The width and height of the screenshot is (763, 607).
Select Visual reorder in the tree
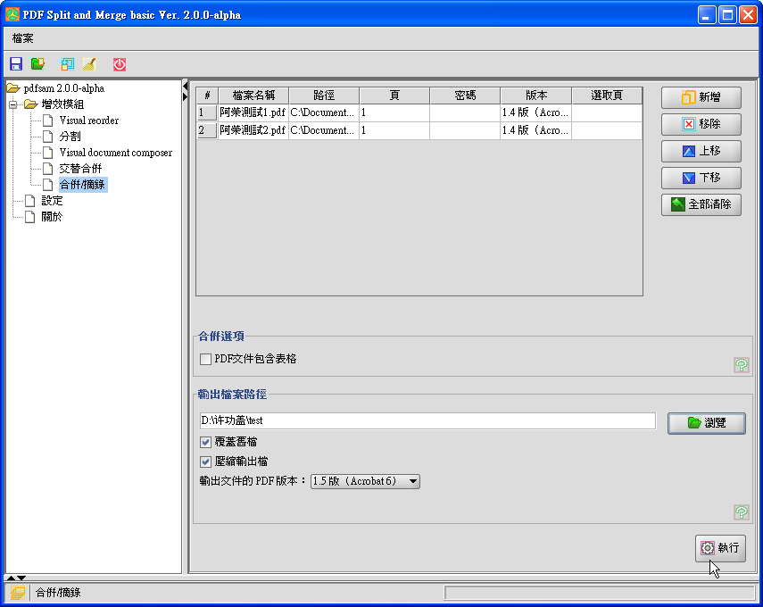tap(89, 121)
